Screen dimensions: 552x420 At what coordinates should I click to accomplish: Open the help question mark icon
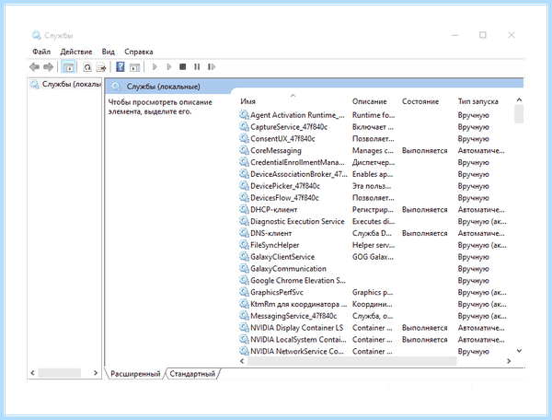(121, 66)
